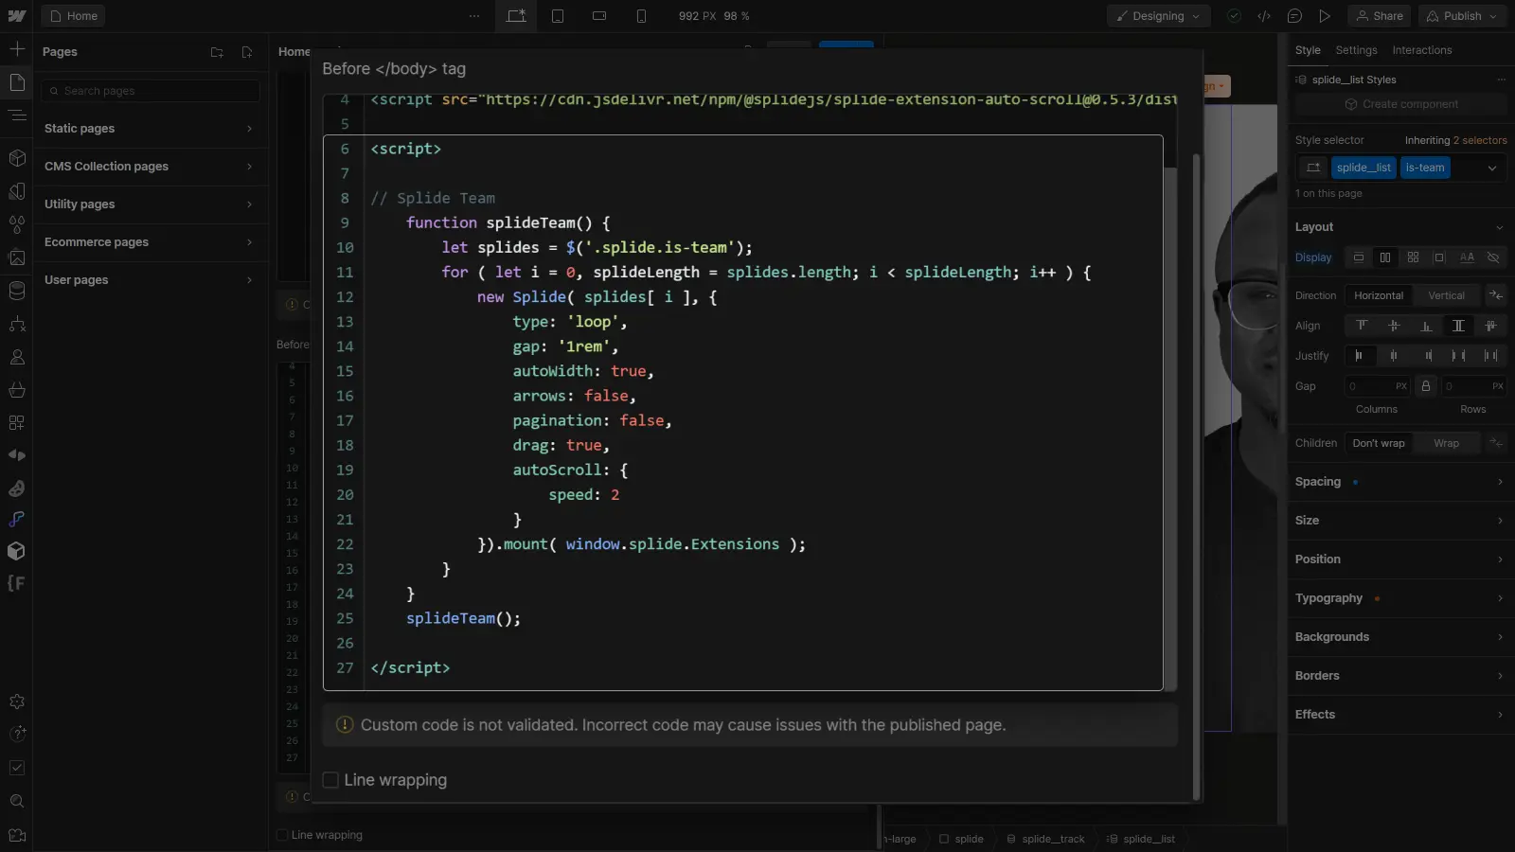The height and width of the screenshot is (852, 1515).
Task: Click Create component button
Action: 1401,104
